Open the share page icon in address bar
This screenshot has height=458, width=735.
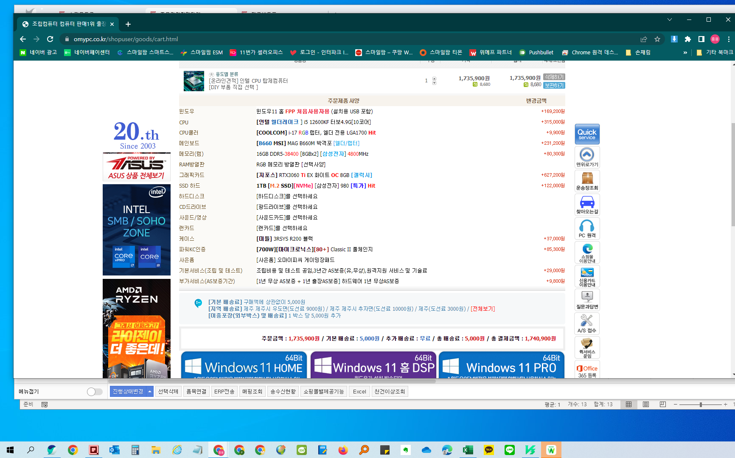click(x=644, y=39)
